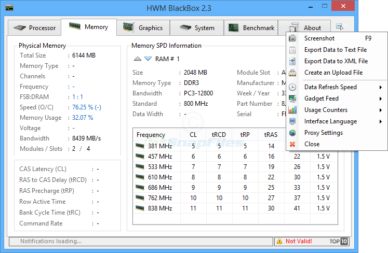Open the Processor tab
The width and height of the screenshot is (388, 253).
[x=34, y=27]
